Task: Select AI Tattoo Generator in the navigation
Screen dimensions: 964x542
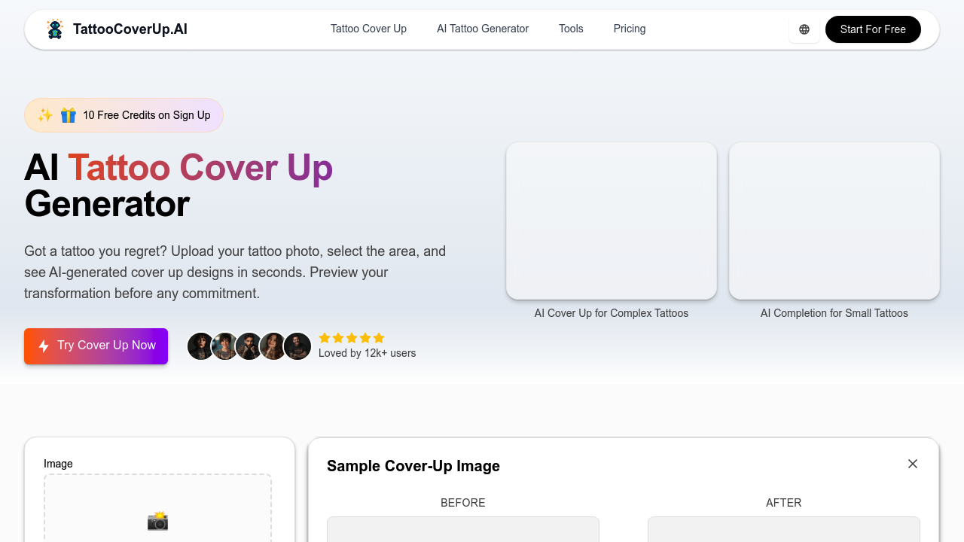Action: pyautogui.click(x=482, y=29)
